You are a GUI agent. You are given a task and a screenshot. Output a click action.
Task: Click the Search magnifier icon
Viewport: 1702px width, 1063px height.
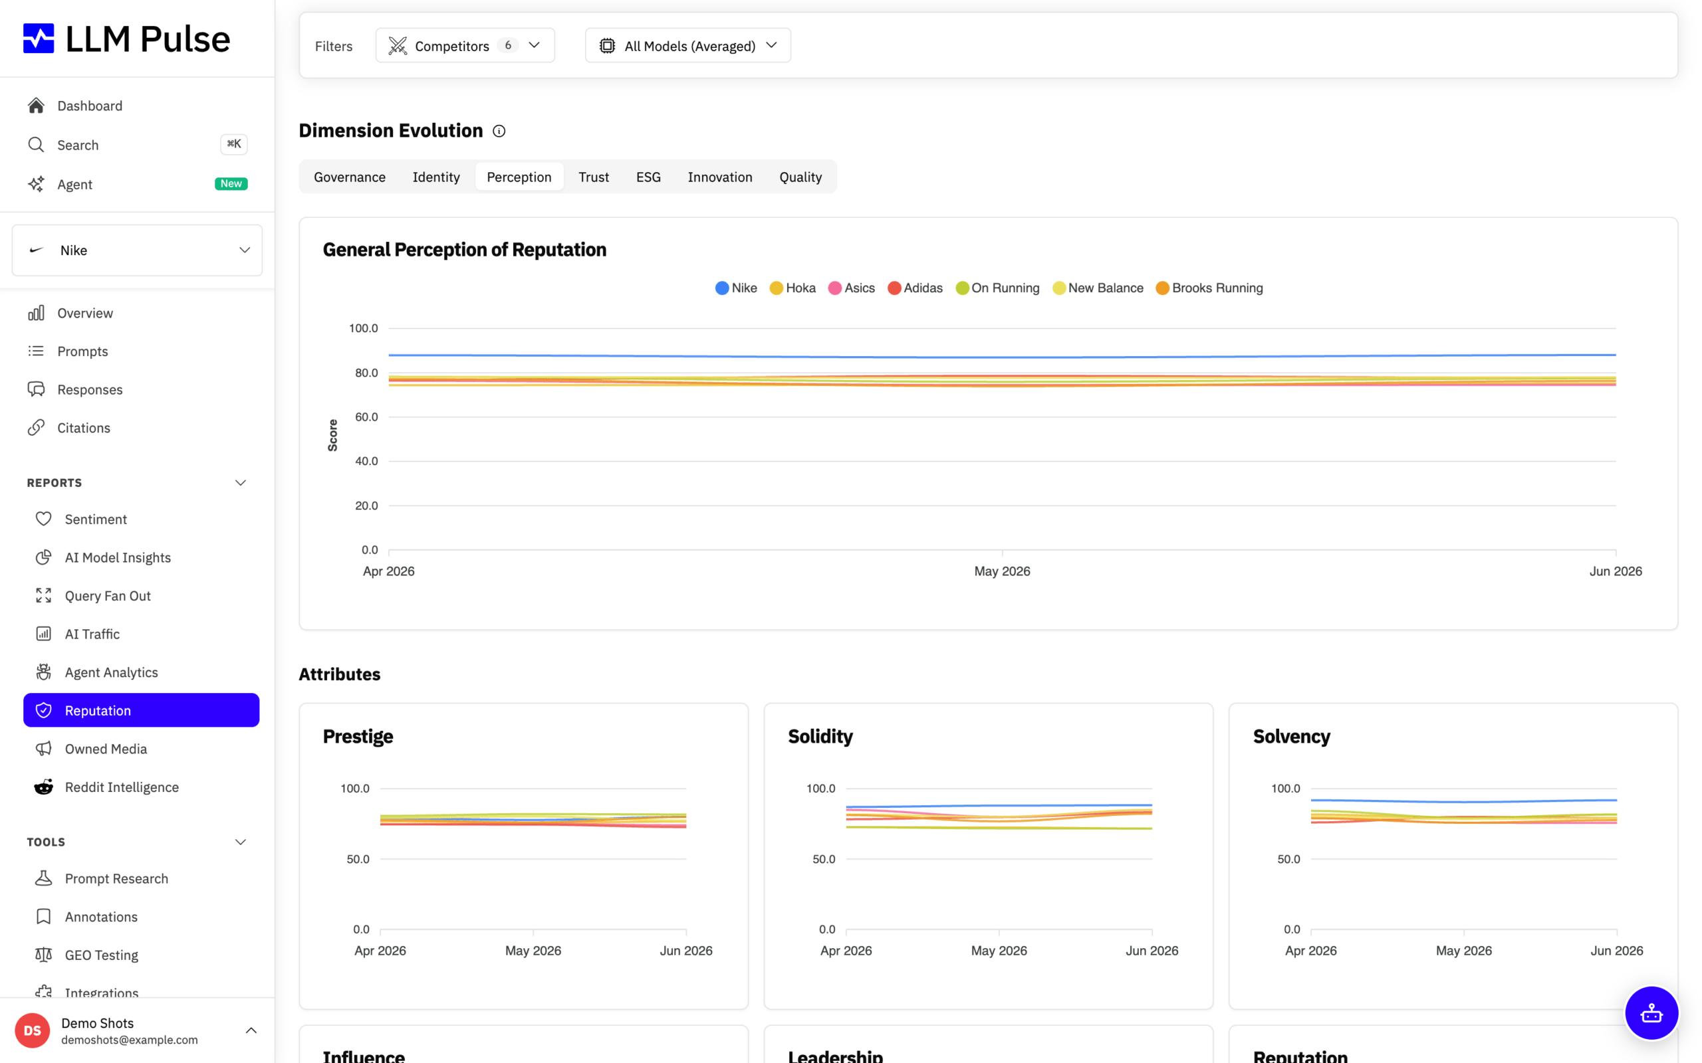[x=36, y=145]
